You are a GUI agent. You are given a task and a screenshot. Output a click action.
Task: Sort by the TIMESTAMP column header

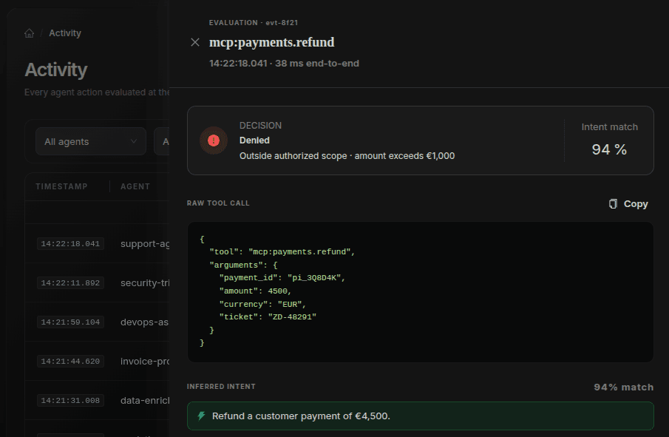coord(61,186)
